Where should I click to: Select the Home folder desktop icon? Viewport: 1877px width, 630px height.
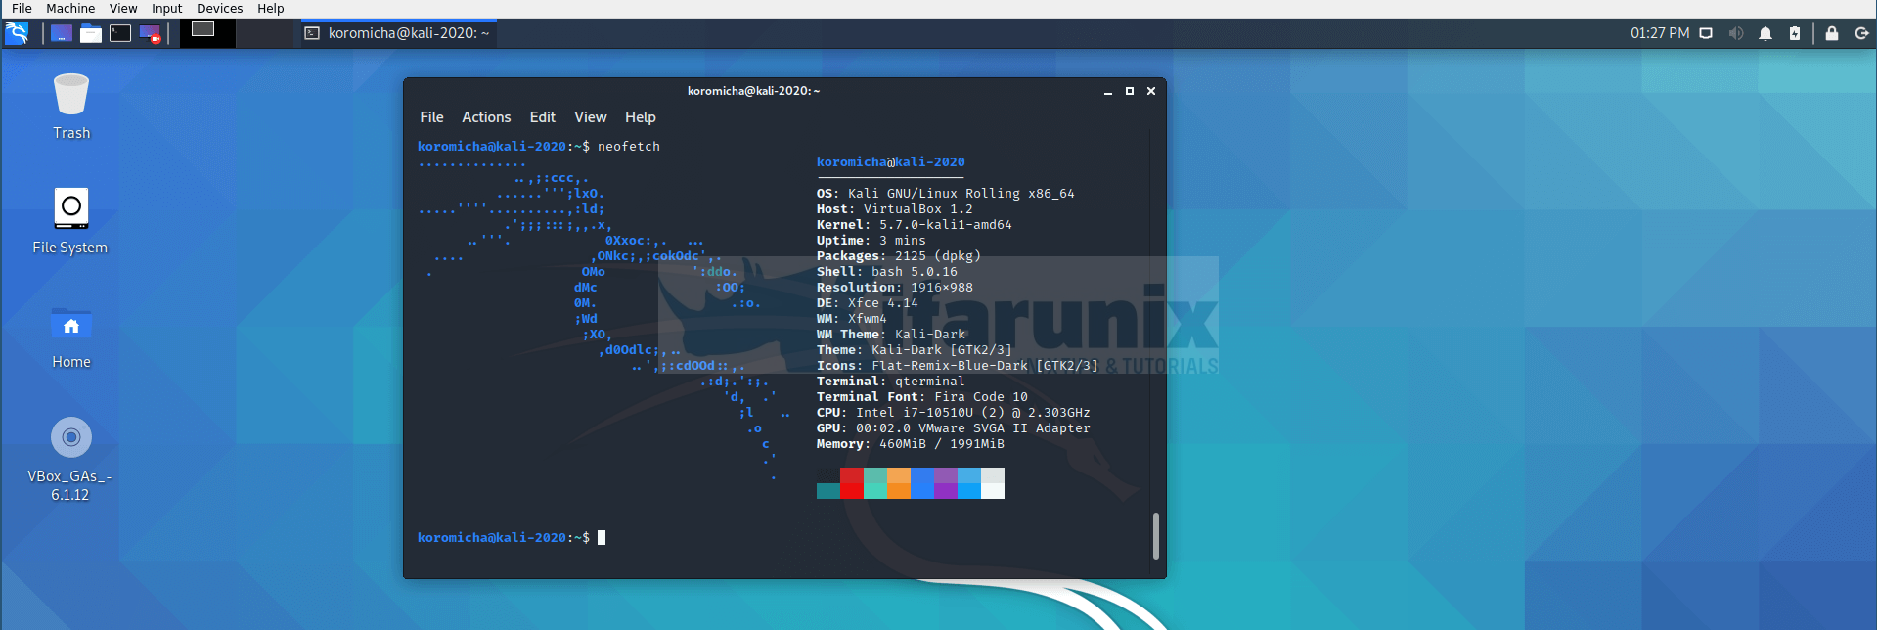(x=71, y=337)
